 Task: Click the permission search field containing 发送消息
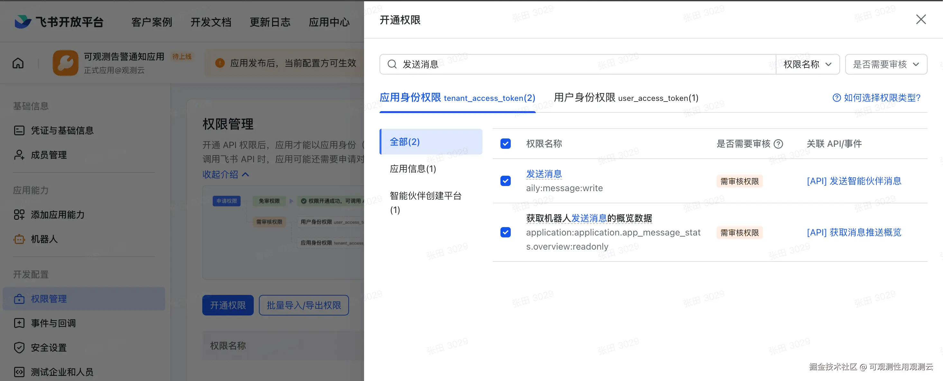(578, 64)
